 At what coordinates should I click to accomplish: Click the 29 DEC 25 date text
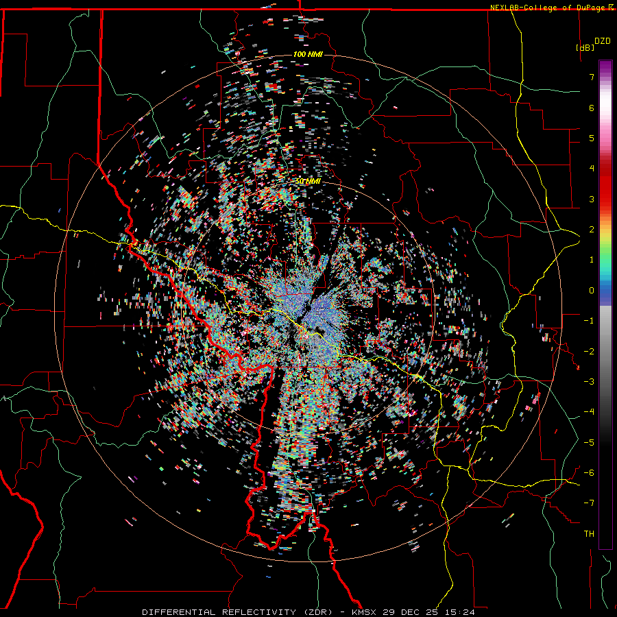(411, 612)
